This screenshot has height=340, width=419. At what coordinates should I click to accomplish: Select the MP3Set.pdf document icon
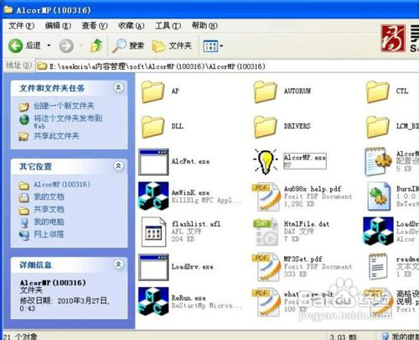[x=266, y=267]
